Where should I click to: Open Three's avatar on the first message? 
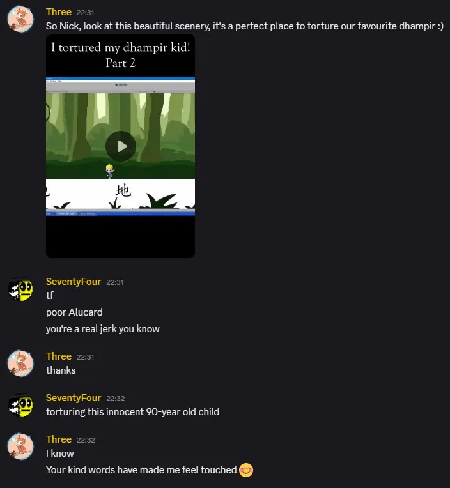click(20, 19)
